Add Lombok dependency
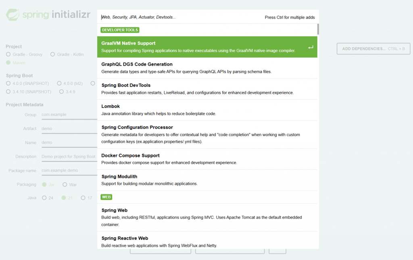 207,110
